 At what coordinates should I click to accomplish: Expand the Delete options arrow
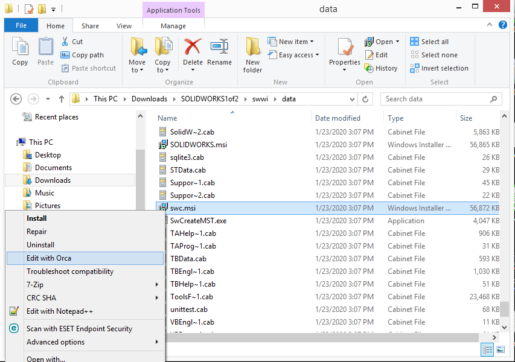193,70
